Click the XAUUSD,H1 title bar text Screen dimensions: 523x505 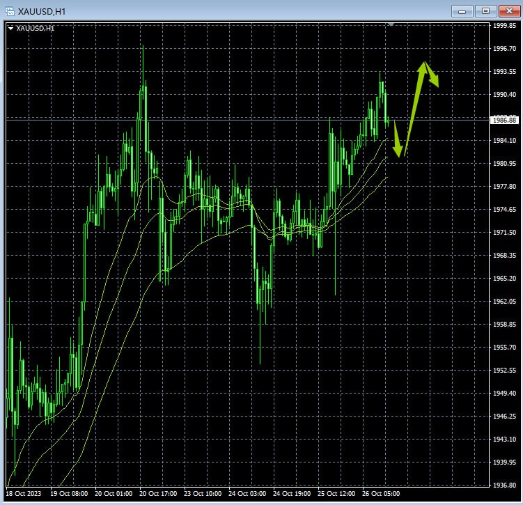coord(40,10)
